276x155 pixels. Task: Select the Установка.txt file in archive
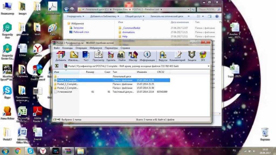pos(64,92)
